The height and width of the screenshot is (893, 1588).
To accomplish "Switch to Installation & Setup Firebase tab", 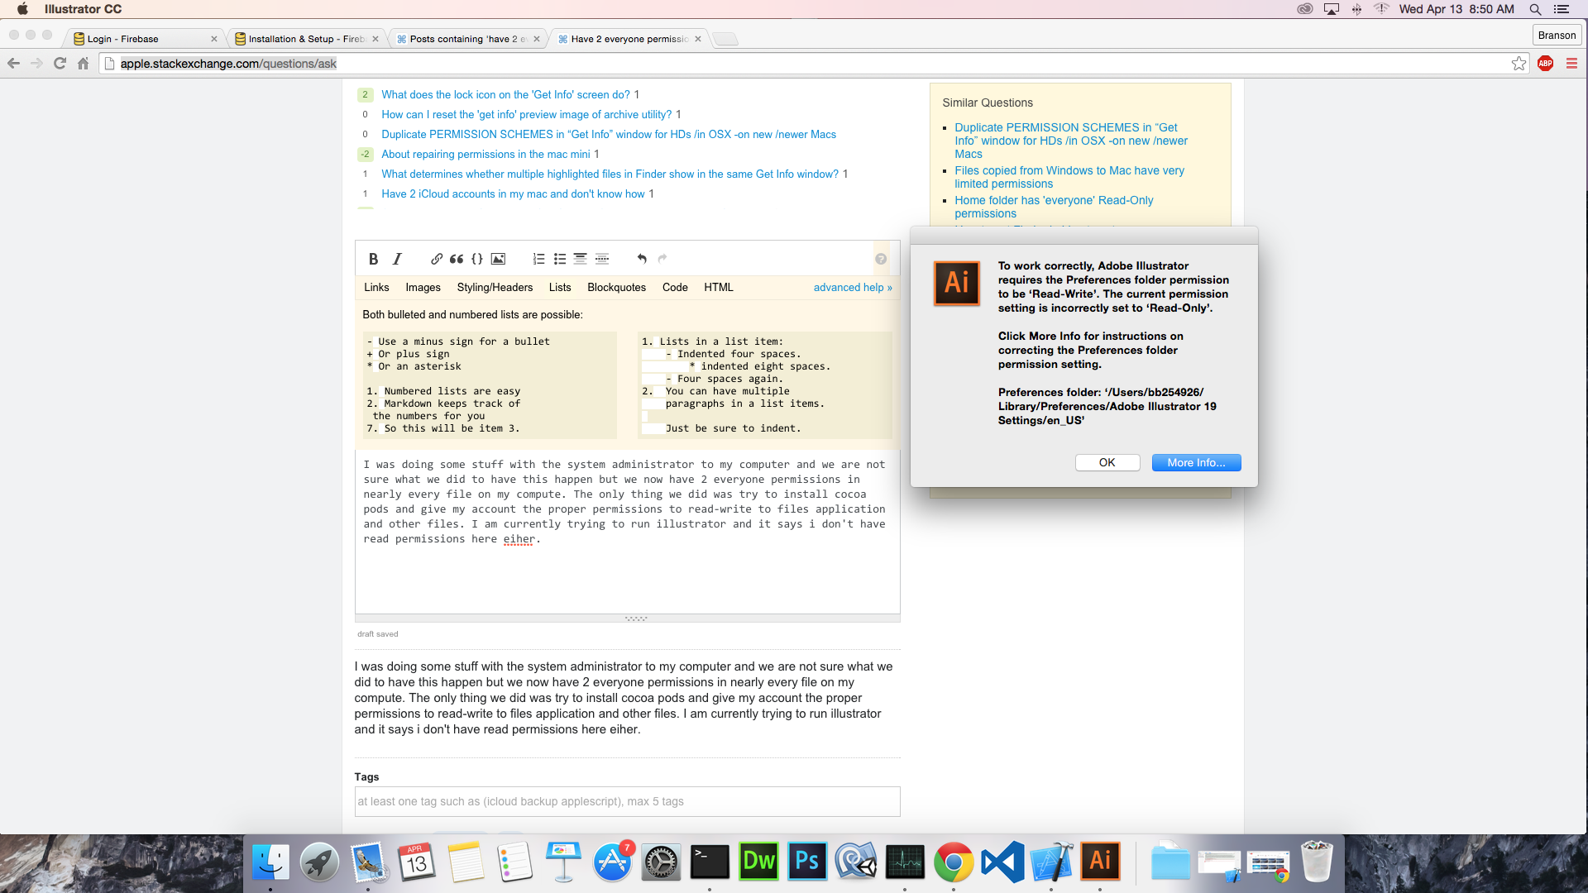I will 304,39.
